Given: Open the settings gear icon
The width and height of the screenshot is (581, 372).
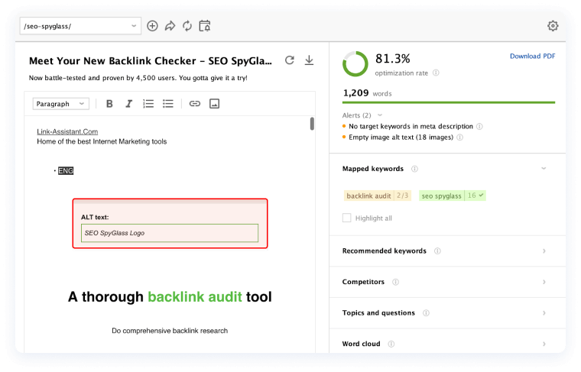Looking at the screenshot, I should (x=553, y=26).
